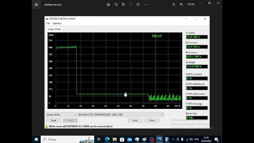The height and width of the screenshot is (143, 254).
Task: Click the Maximum speed value 455.1 MB/s
Action: [197, 57]
